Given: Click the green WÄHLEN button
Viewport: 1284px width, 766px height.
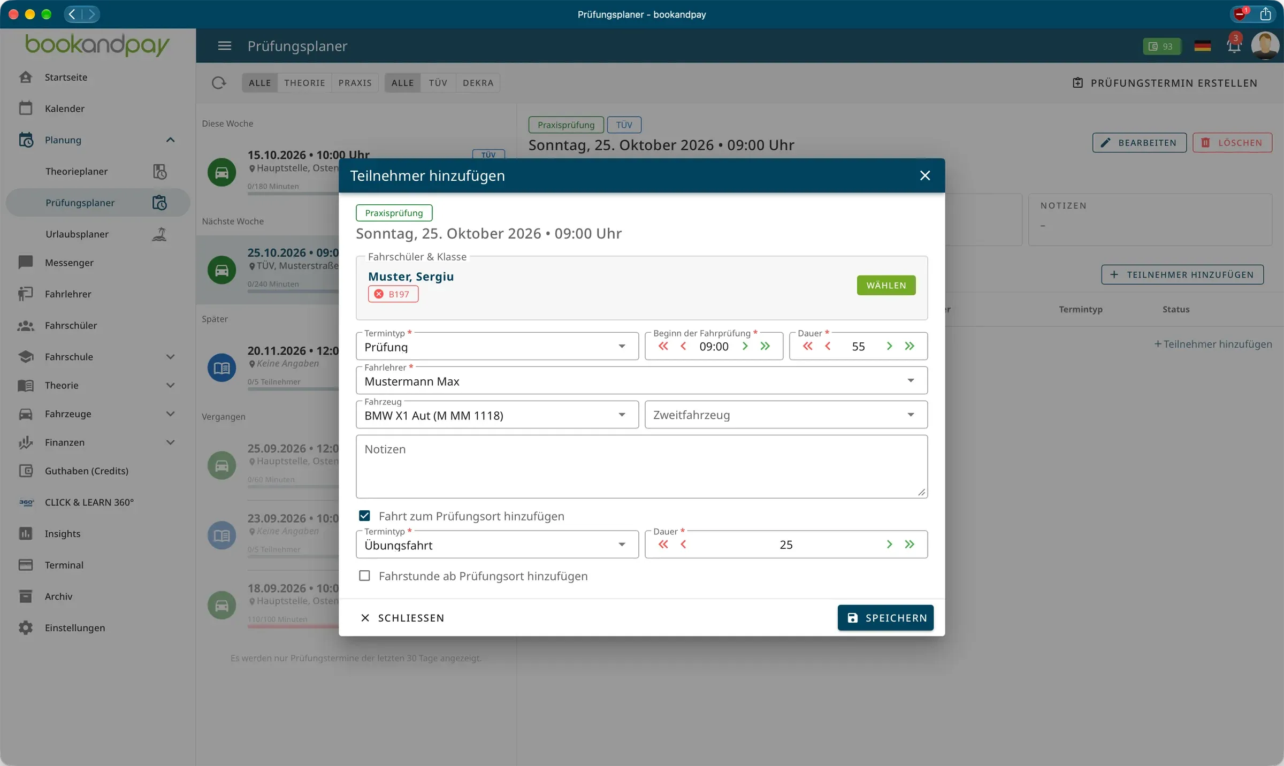Looking at the screenshot, I should [x=886, y=286].
